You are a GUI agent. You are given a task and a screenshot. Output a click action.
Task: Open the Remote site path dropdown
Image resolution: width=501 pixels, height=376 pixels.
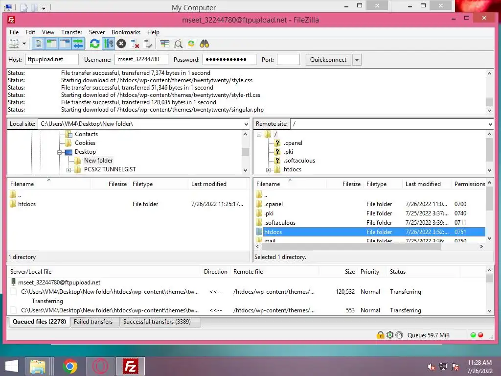pyautogui.click(x=490, y=124)
